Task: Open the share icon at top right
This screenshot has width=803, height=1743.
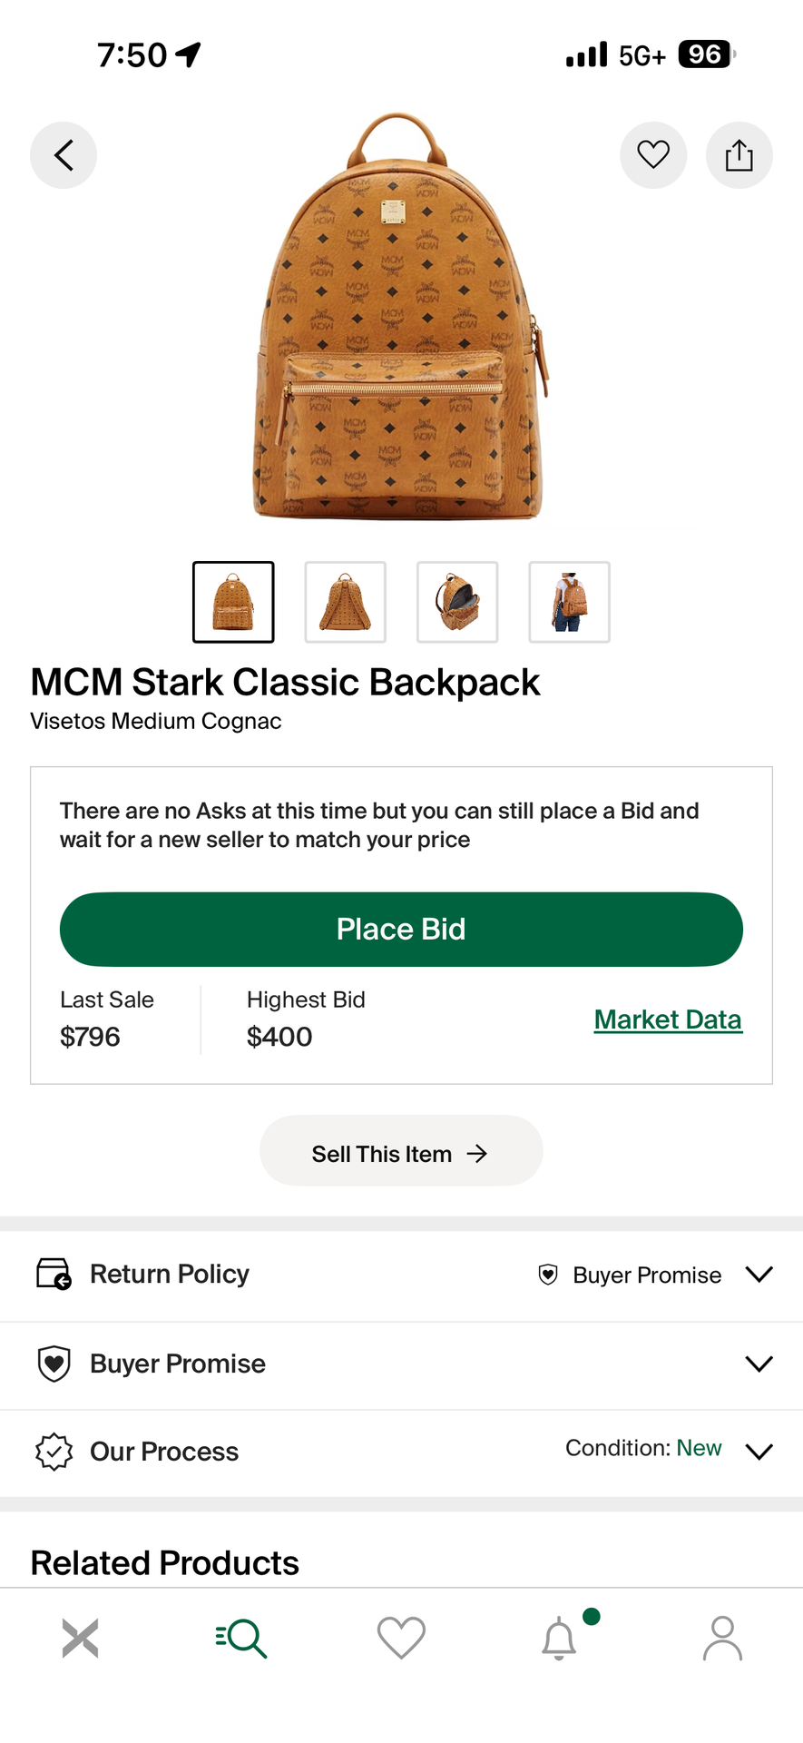Action: 739,154
